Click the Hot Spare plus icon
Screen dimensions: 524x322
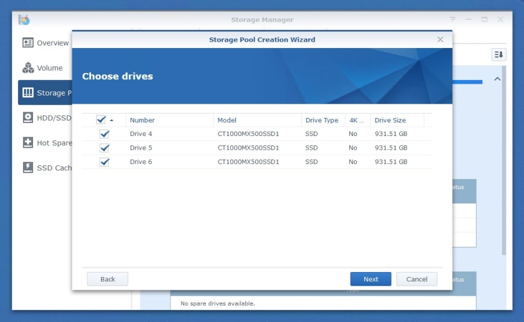click(28, 143)
